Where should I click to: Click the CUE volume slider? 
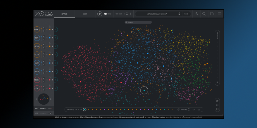(43, 113)
